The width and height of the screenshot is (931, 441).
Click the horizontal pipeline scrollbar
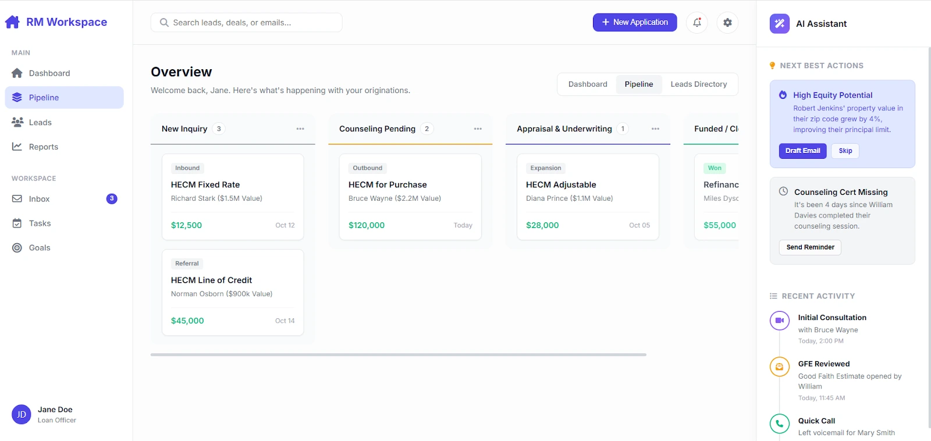click(x=398, y=354)
